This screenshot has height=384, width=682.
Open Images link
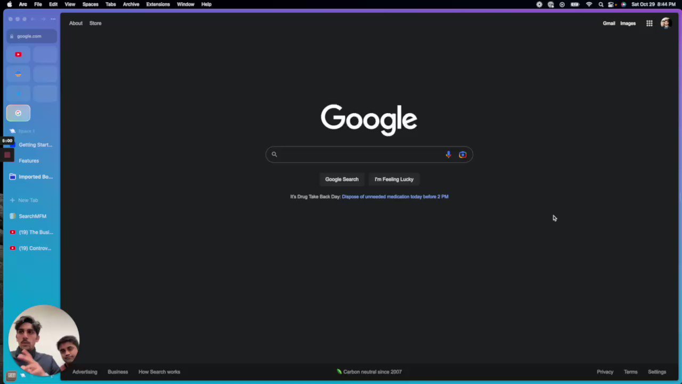click(628, 23)
